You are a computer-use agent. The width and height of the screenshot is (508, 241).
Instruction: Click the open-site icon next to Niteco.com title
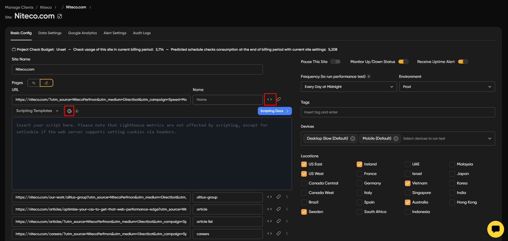coord(60,16)
